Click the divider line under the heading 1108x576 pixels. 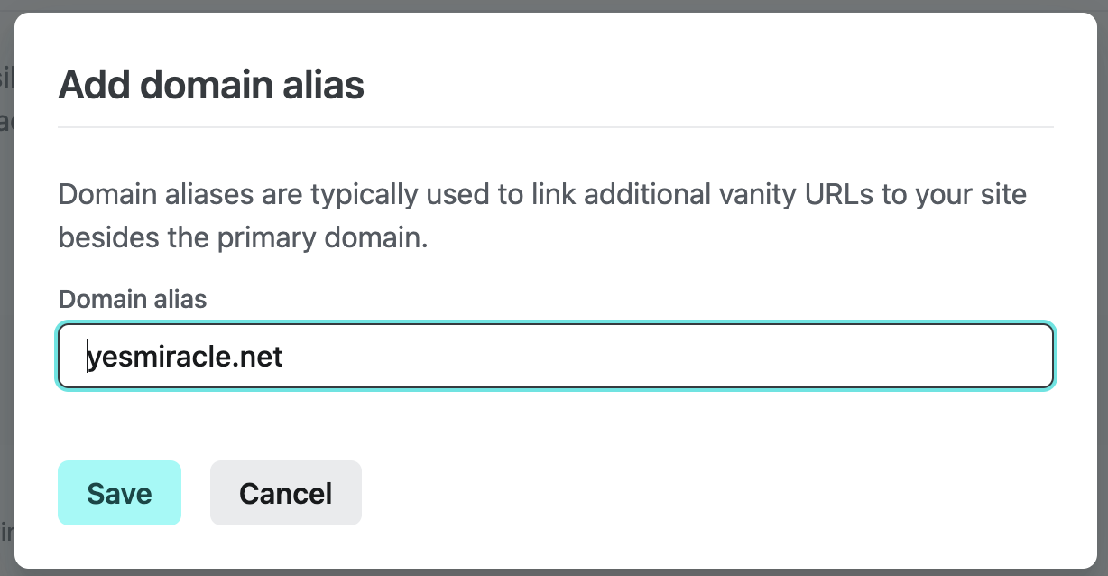555,127
